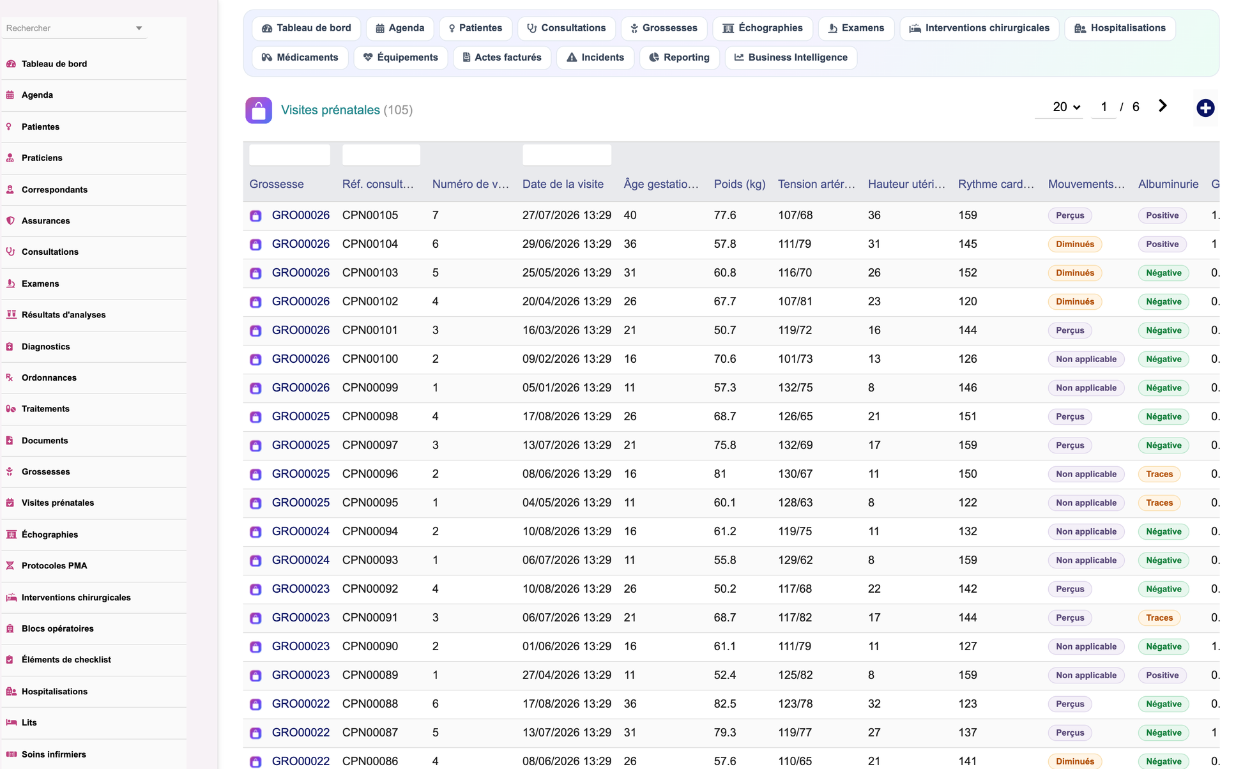The width and height of the screenshot is (1243, 769).
Task: Click Non applicable badge in row CPN00093
Action: click(1086, 560)
